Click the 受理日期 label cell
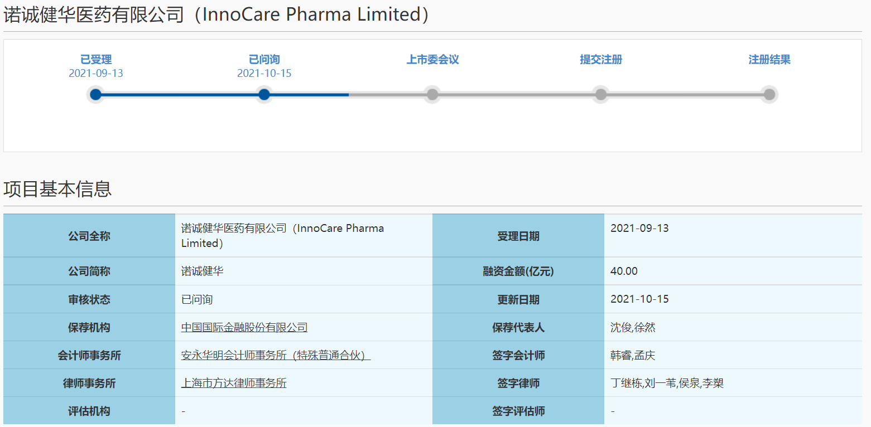 click(x=518, y=236)
